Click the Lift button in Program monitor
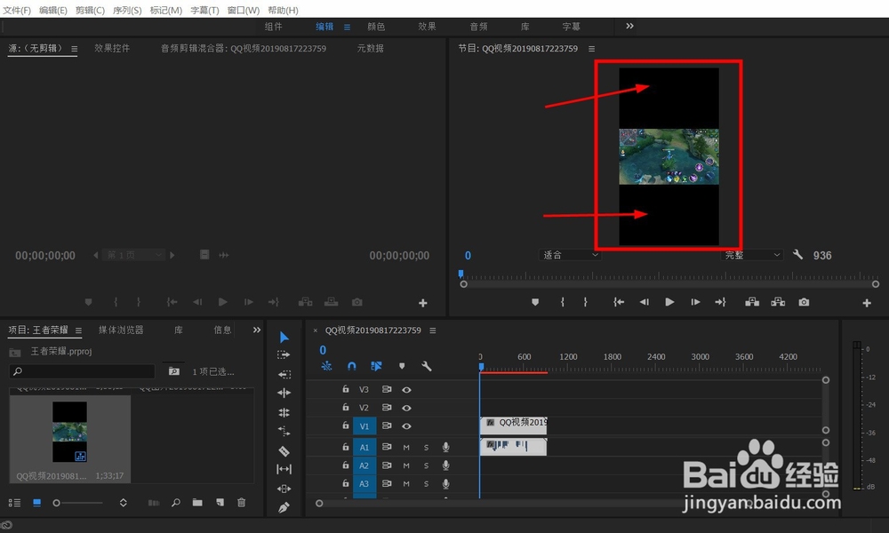Viewport: 889px width, 533px height. point(752,302)
